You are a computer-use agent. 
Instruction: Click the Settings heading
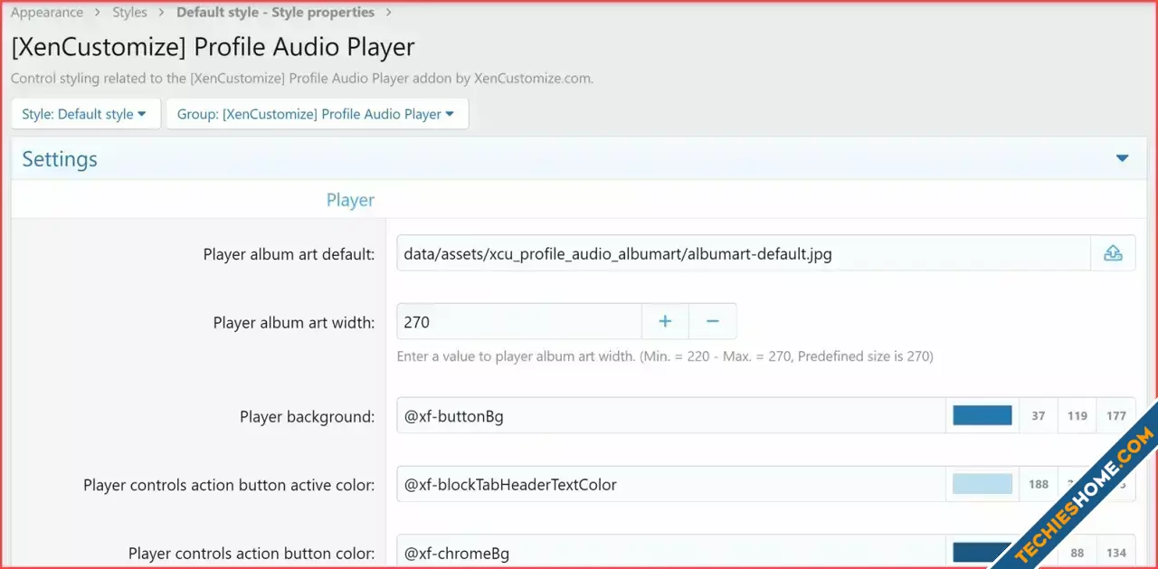click(60, 159)
